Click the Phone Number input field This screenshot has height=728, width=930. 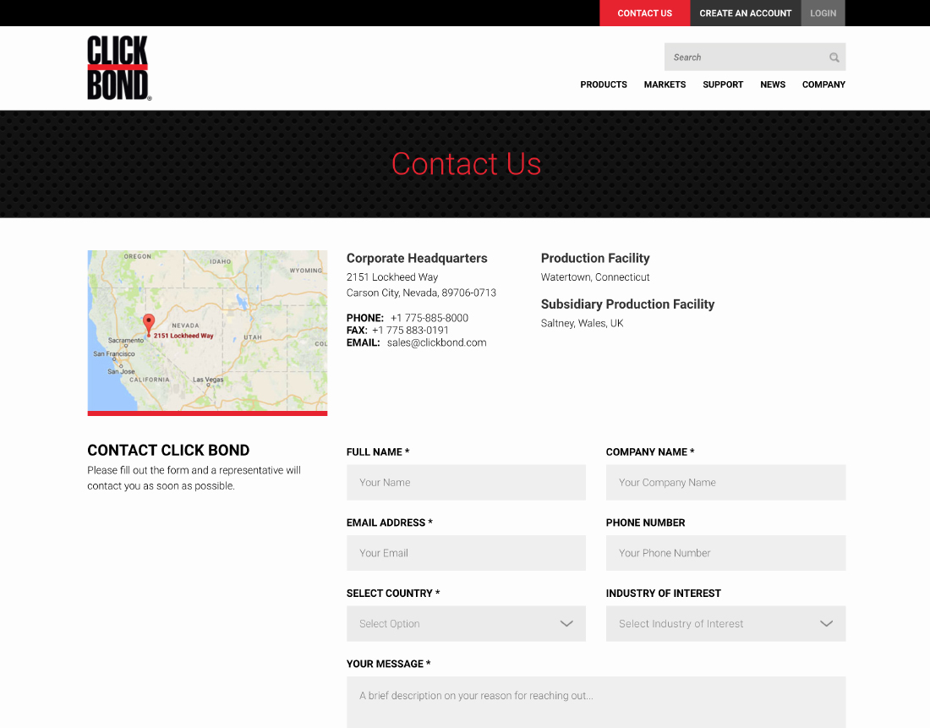[726, 553]
